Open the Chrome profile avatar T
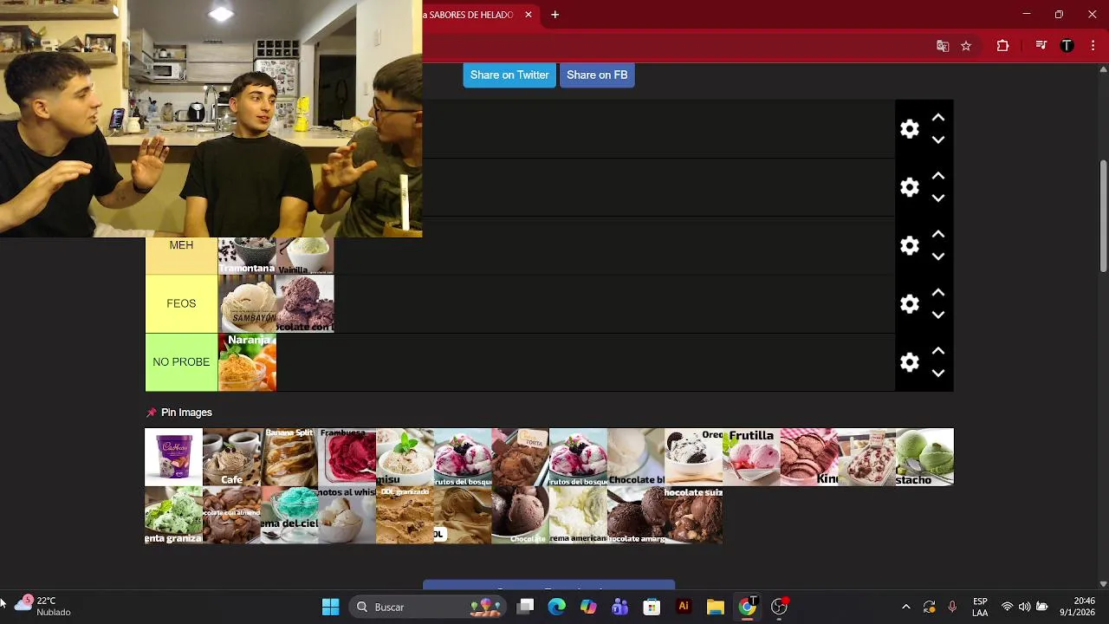 pos(1067,46)
